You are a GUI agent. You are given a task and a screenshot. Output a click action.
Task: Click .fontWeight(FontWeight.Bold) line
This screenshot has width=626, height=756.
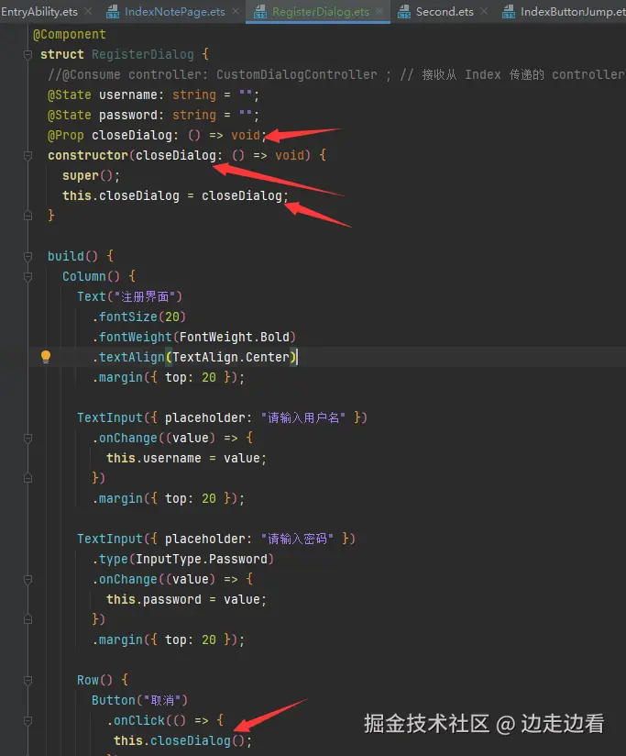194,338
